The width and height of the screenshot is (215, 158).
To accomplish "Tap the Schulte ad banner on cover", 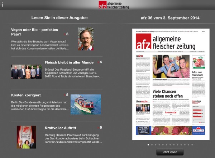I will (170, 131).
